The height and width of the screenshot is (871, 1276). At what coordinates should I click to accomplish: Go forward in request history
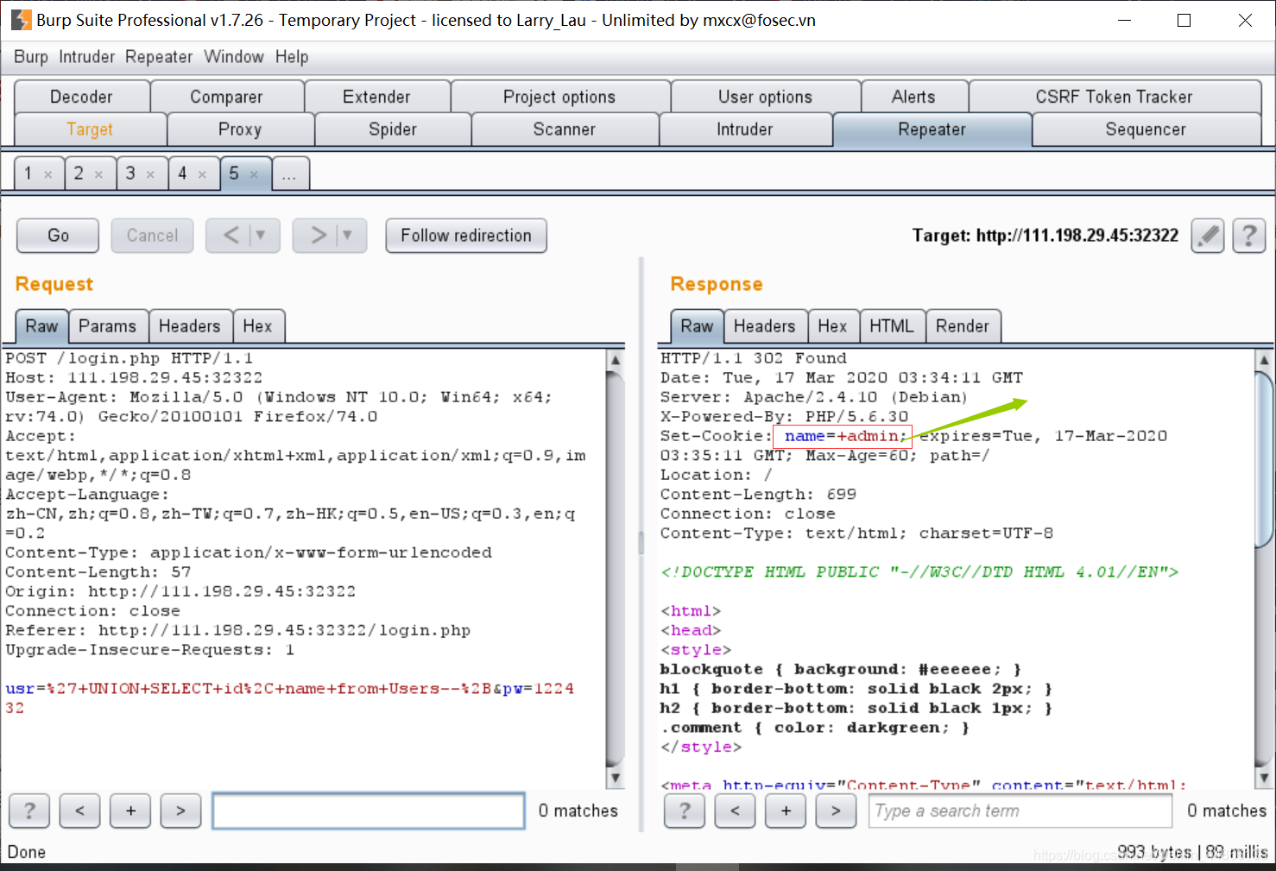[x=319, y=236]
